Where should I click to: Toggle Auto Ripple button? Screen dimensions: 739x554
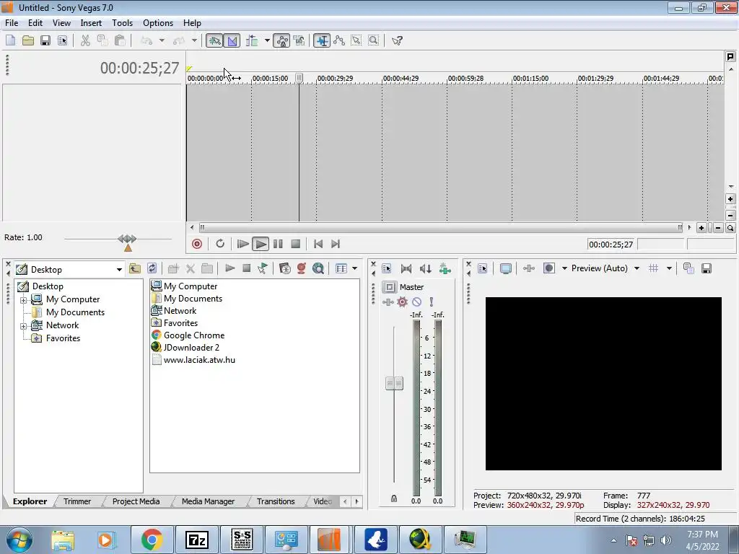(x=252, y=40)
